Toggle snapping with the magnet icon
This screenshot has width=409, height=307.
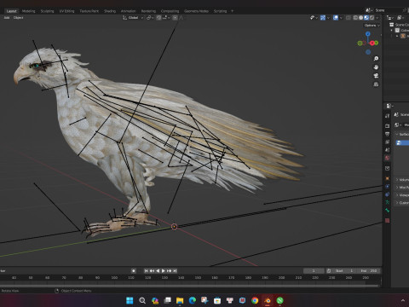(x=159, y=18)
